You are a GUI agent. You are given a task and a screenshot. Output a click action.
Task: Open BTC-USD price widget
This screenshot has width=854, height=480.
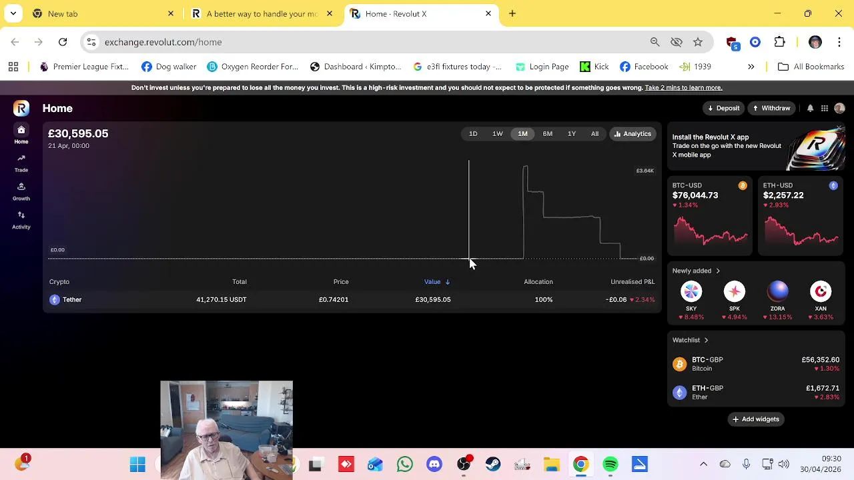[710, 217]
